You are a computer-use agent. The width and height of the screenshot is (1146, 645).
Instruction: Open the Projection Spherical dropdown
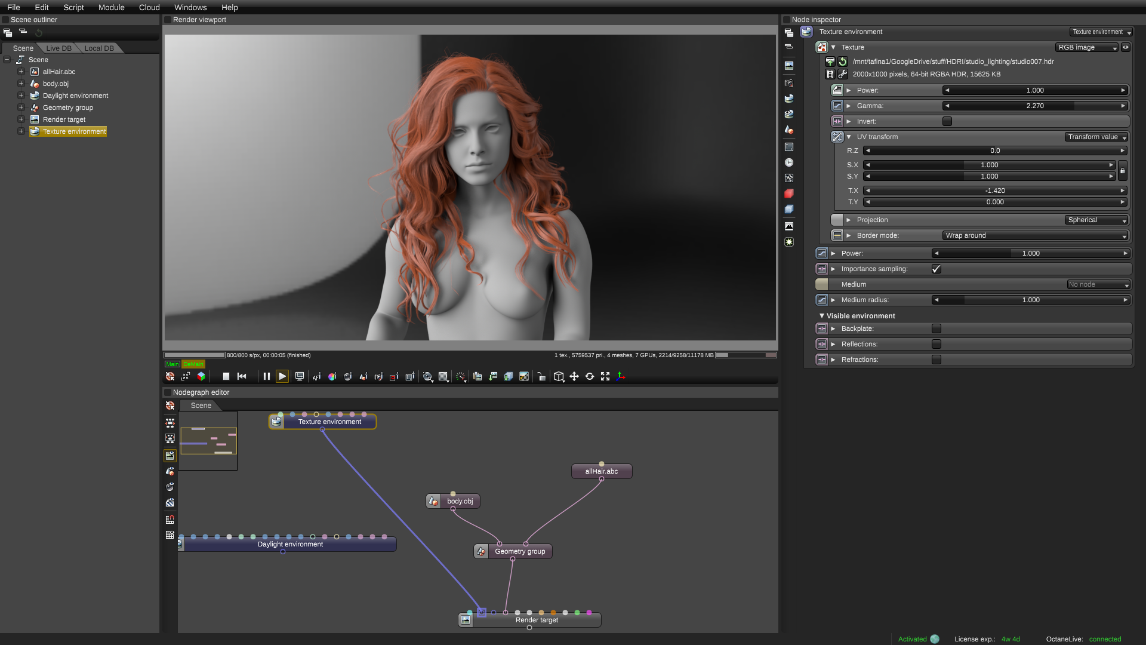[1096, 220]
